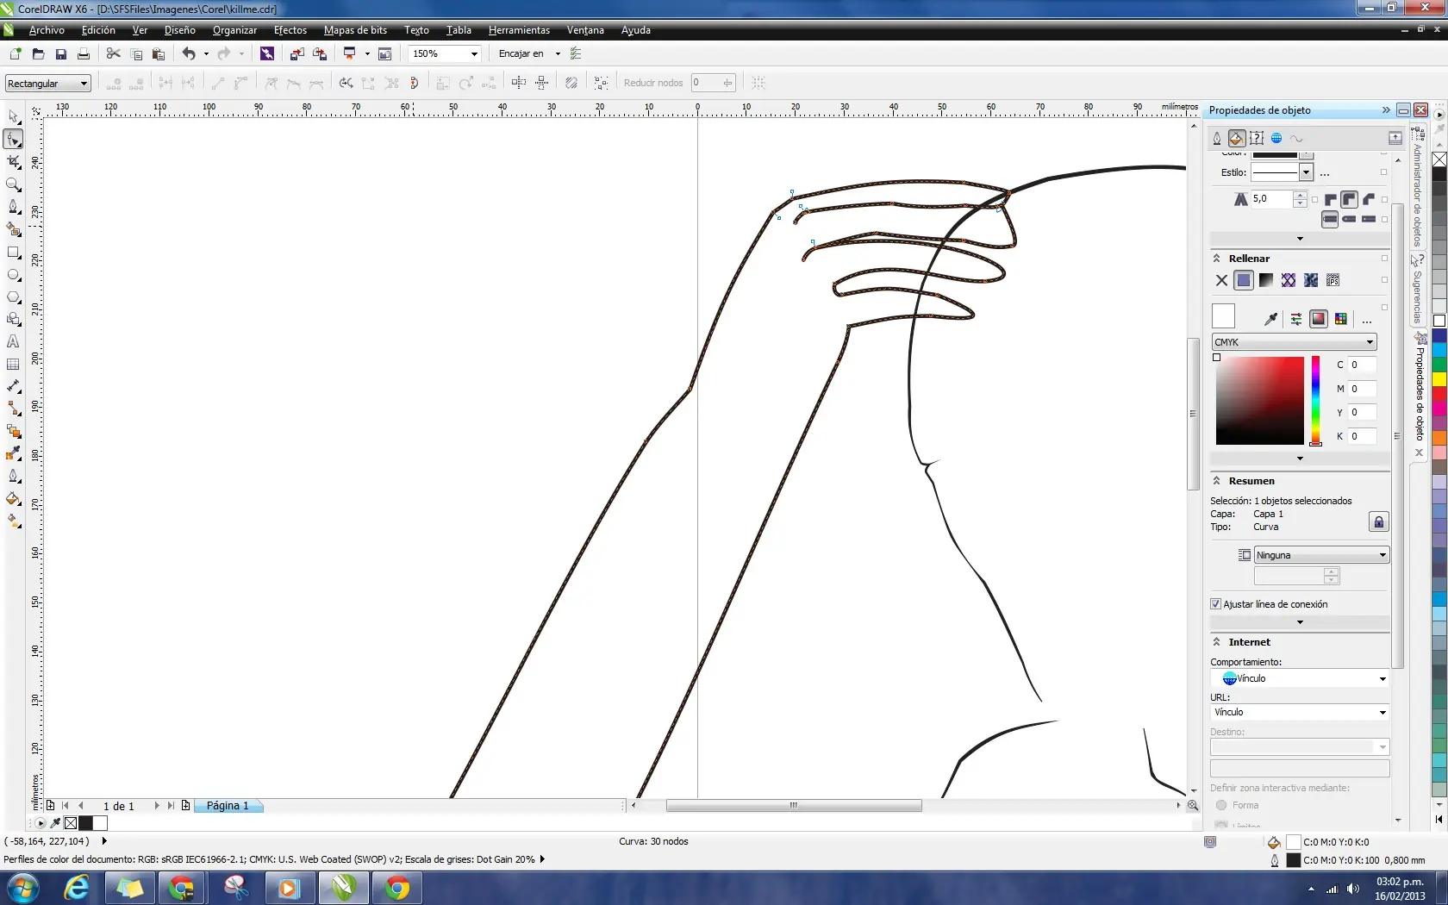Viewport: 1448px width, 905px height.
Task: Select the Polygon tool
Action: coord(13,297)
